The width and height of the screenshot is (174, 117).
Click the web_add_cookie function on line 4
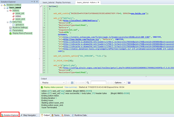61,13
